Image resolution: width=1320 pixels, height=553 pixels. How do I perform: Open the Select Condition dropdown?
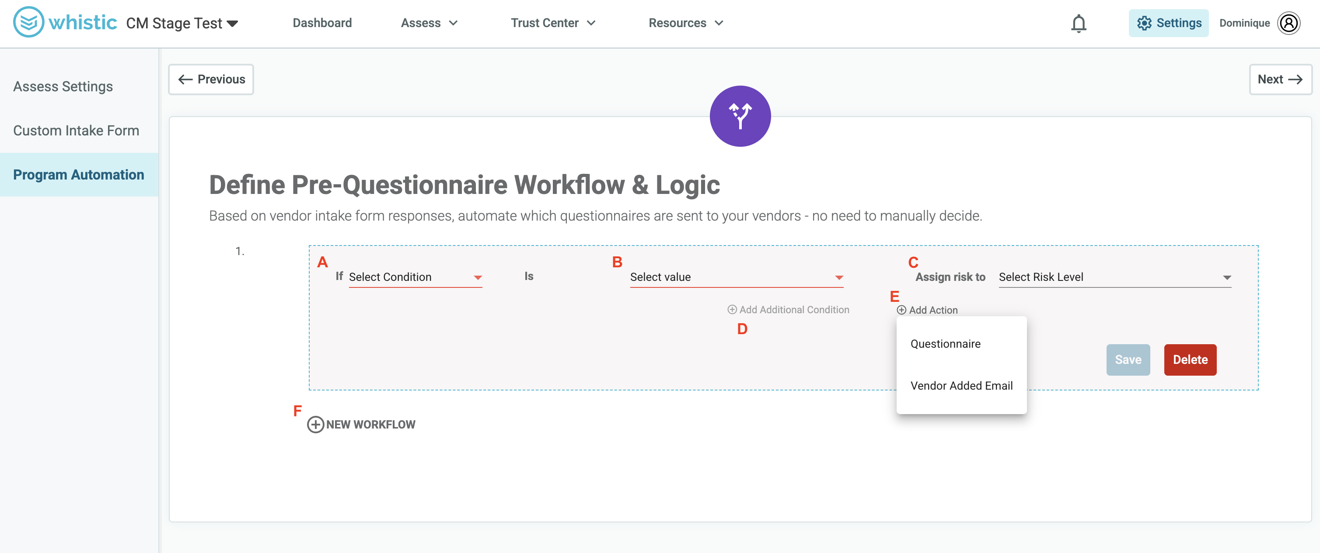[x=415, y=277]
